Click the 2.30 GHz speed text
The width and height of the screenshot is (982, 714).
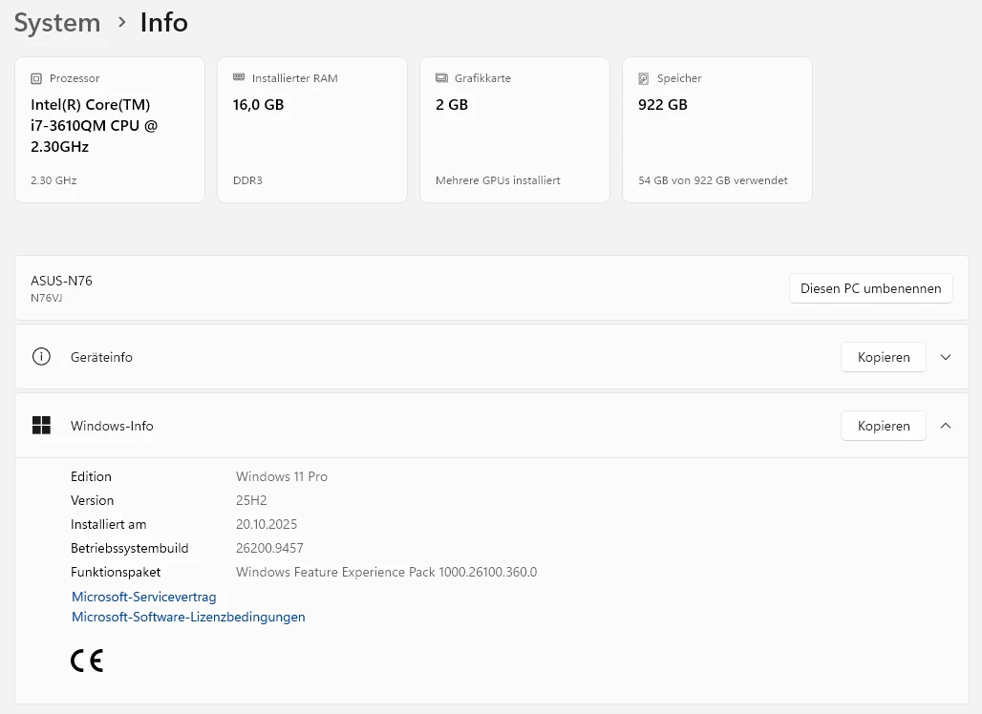(53, 180)
